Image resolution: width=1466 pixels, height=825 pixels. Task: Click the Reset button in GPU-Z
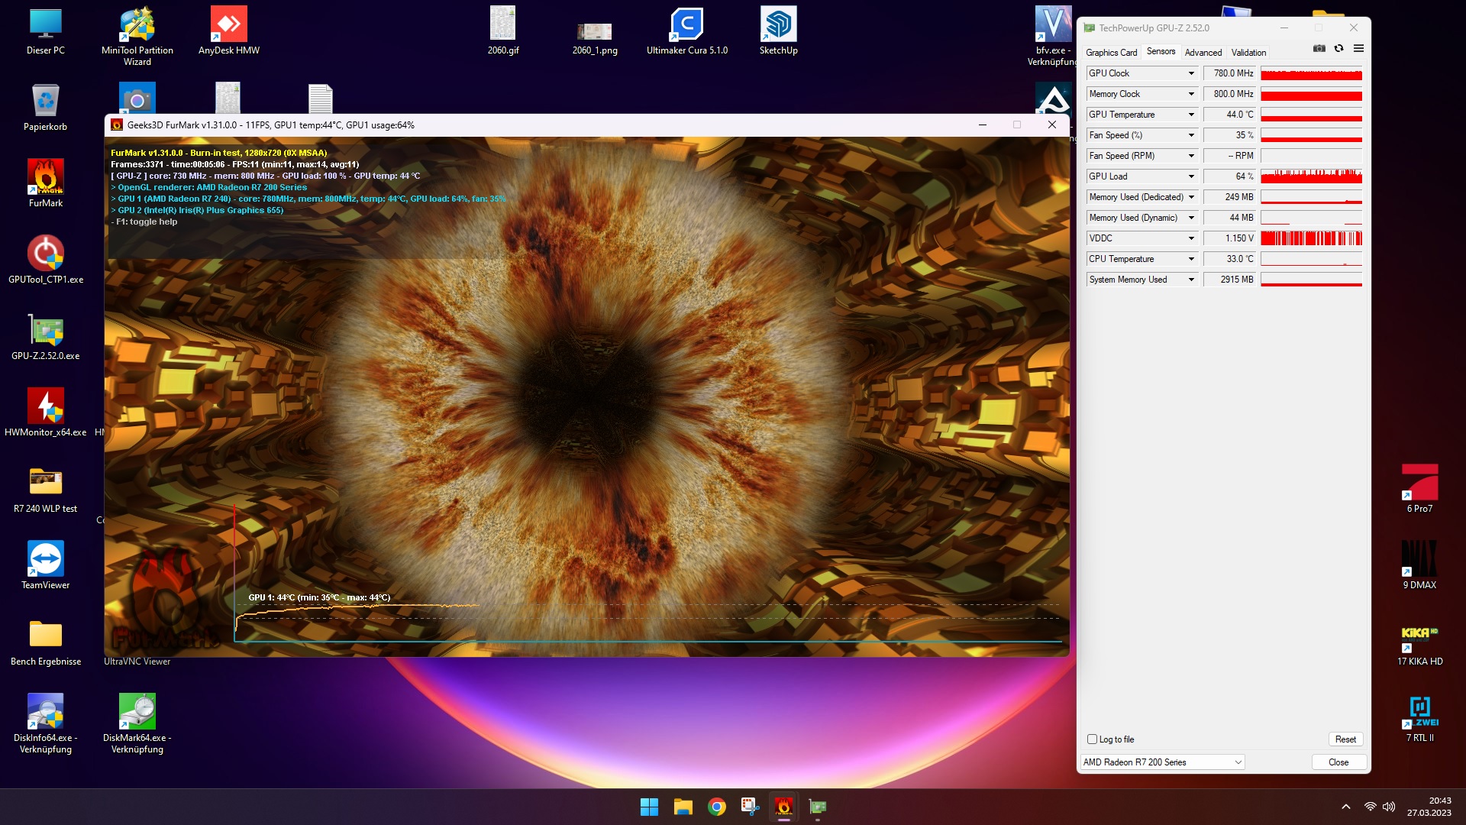1345,739
